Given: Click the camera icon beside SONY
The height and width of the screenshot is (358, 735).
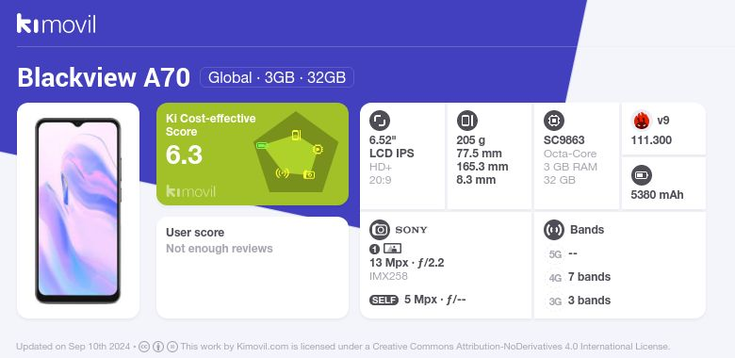Looking at the screenshot, I should pos(379,230).
